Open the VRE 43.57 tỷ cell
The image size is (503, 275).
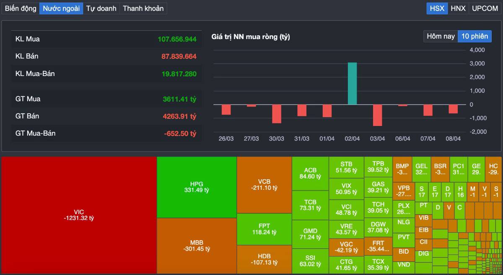tap(346, 229)
